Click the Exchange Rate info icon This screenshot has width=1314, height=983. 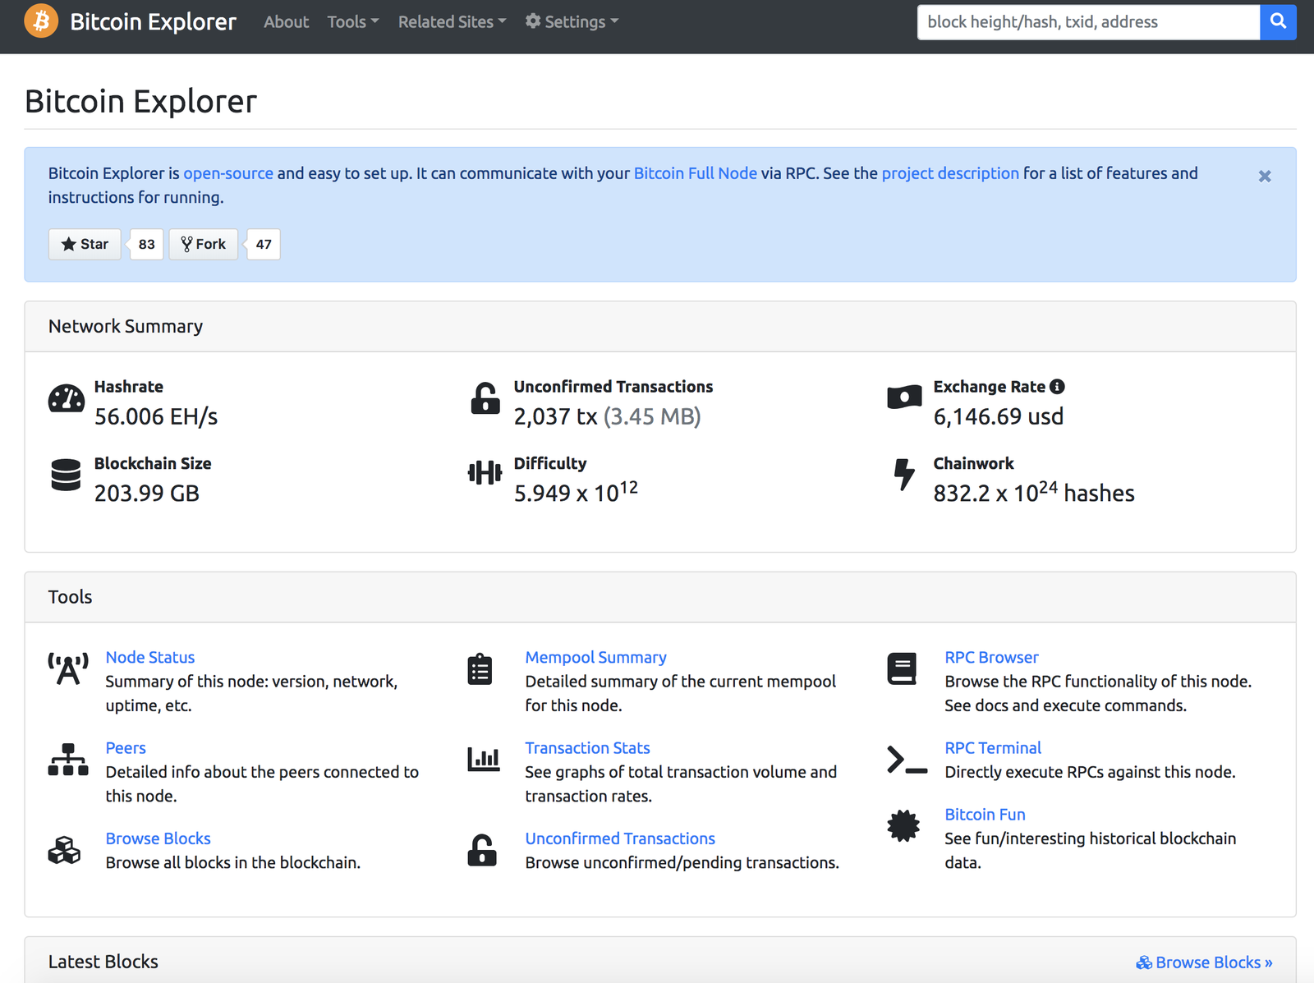[1058, 387]
